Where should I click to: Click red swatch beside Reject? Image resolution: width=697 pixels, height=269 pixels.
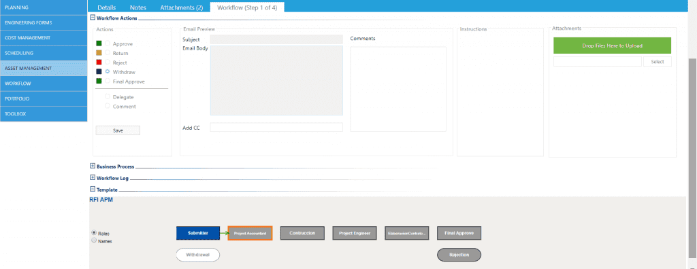(x=99, y=62)
